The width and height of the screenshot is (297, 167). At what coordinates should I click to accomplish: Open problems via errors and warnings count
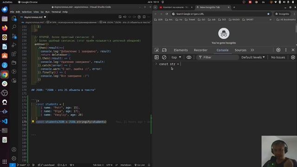tap(62, 165)
